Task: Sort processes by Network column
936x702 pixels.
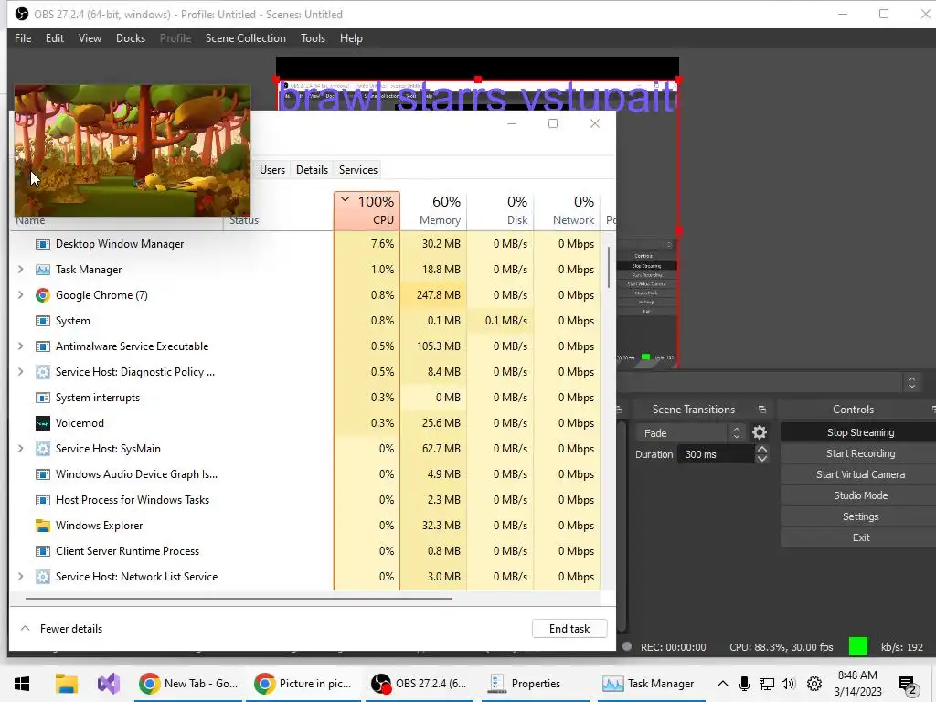Action: point(567,211)
